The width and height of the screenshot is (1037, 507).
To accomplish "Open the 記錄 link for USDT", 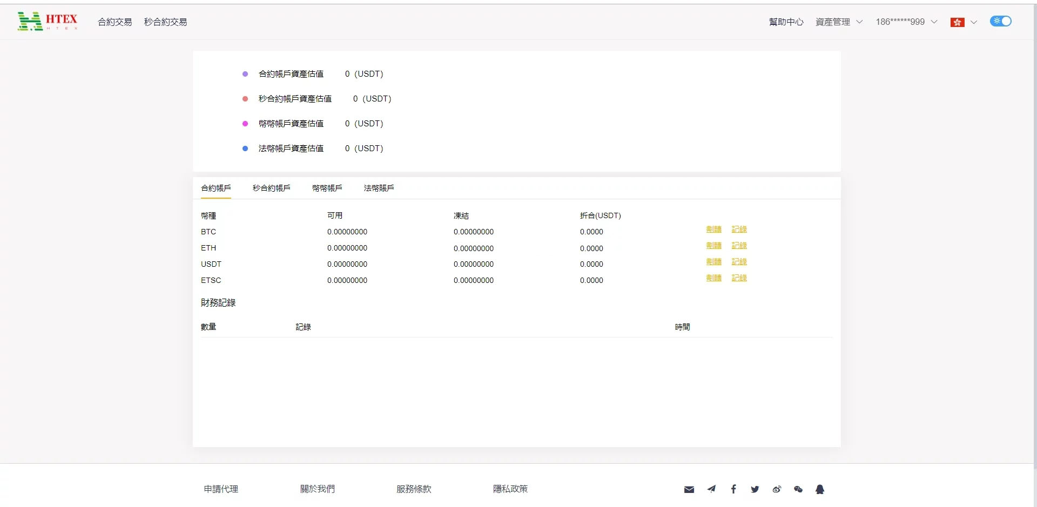I will coord(739,262).
